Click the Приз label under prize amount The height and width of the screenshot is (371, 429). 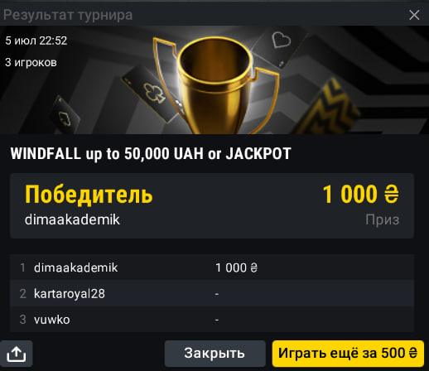[x=383, y=220]
